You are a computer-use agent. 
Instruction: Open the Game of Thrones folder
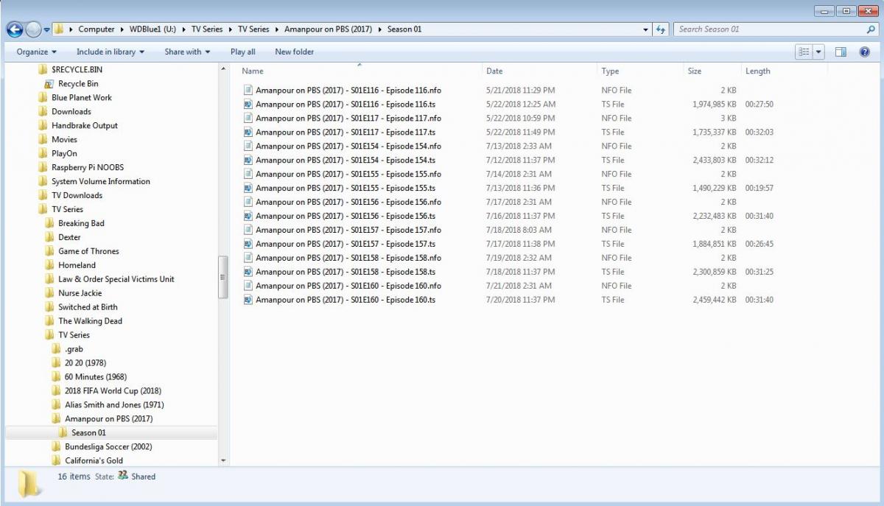(88, 251)
